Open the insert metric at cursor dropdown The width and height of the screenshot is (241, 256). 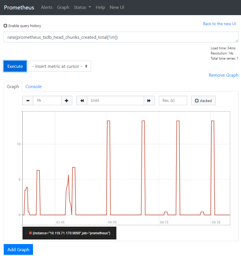pyautogui.click(x=60, y=66)
